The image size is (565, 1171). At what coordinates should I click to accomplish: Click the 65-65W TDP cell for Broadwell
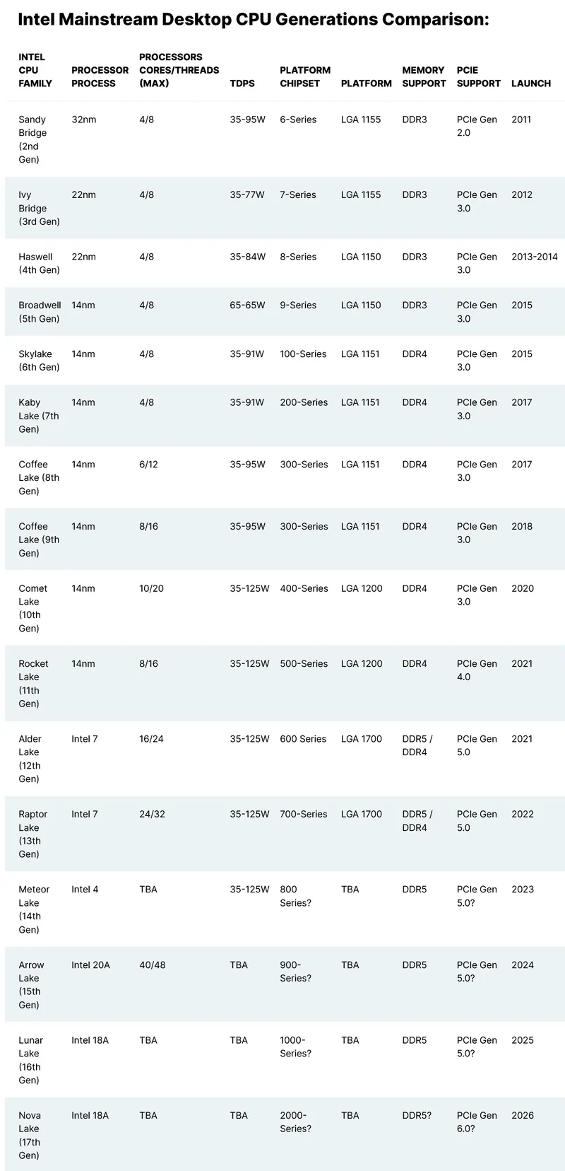[x=247, y=305]
